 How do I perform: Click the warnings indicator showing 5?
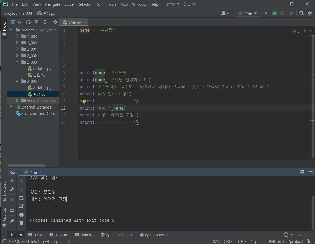(x=296, y=31)
